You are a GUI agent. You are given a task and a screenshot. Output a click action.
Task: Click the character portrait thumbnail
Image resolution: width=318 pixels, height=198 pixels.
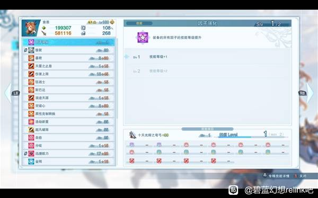[x=31, y=28]
